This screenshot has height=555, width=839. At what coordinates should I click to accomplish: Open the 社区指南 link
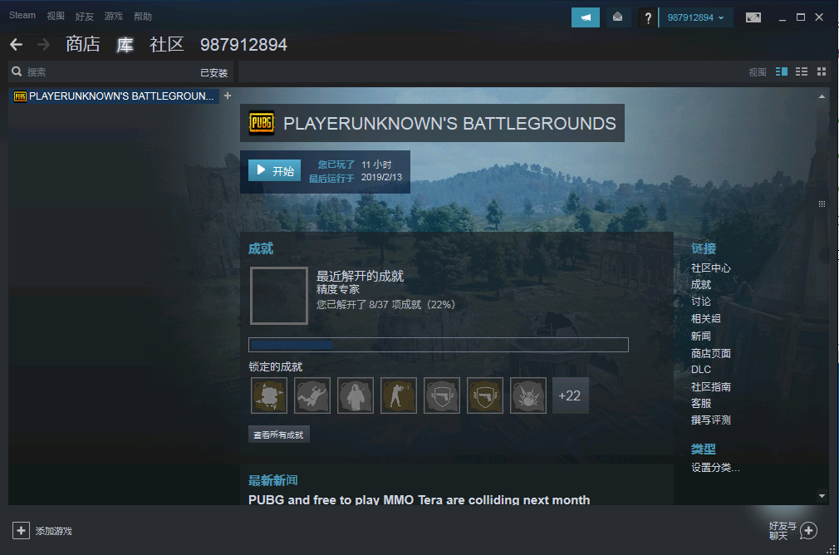point(710,387)
